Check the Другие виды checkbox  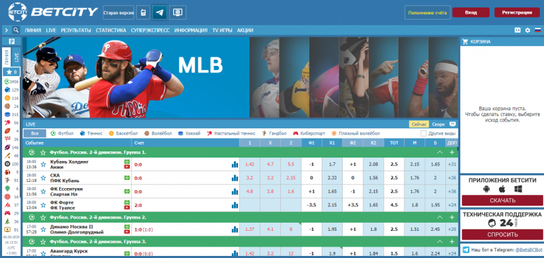423,133
